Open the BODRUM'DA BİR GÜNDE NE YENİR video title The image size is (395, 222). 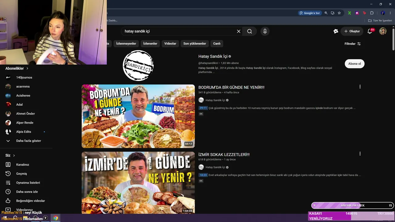(231, 87)
